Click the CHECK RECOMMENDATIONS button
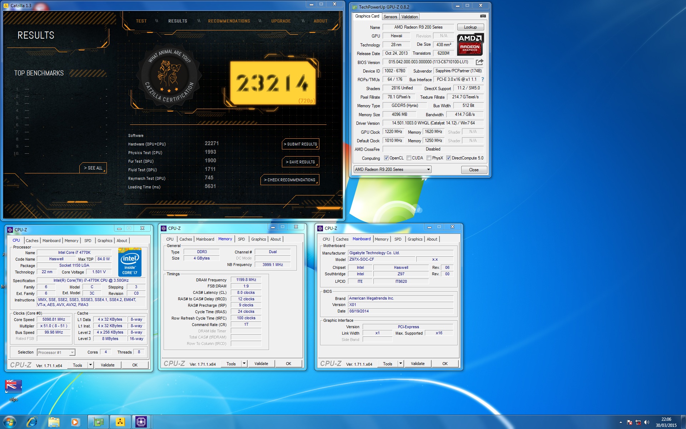 click(290, 180)
